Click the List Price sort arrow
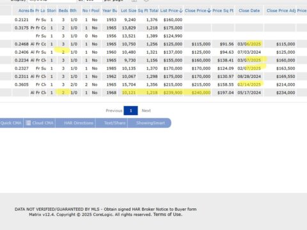The height and width of the screenshot is (230, 307). 181,11
